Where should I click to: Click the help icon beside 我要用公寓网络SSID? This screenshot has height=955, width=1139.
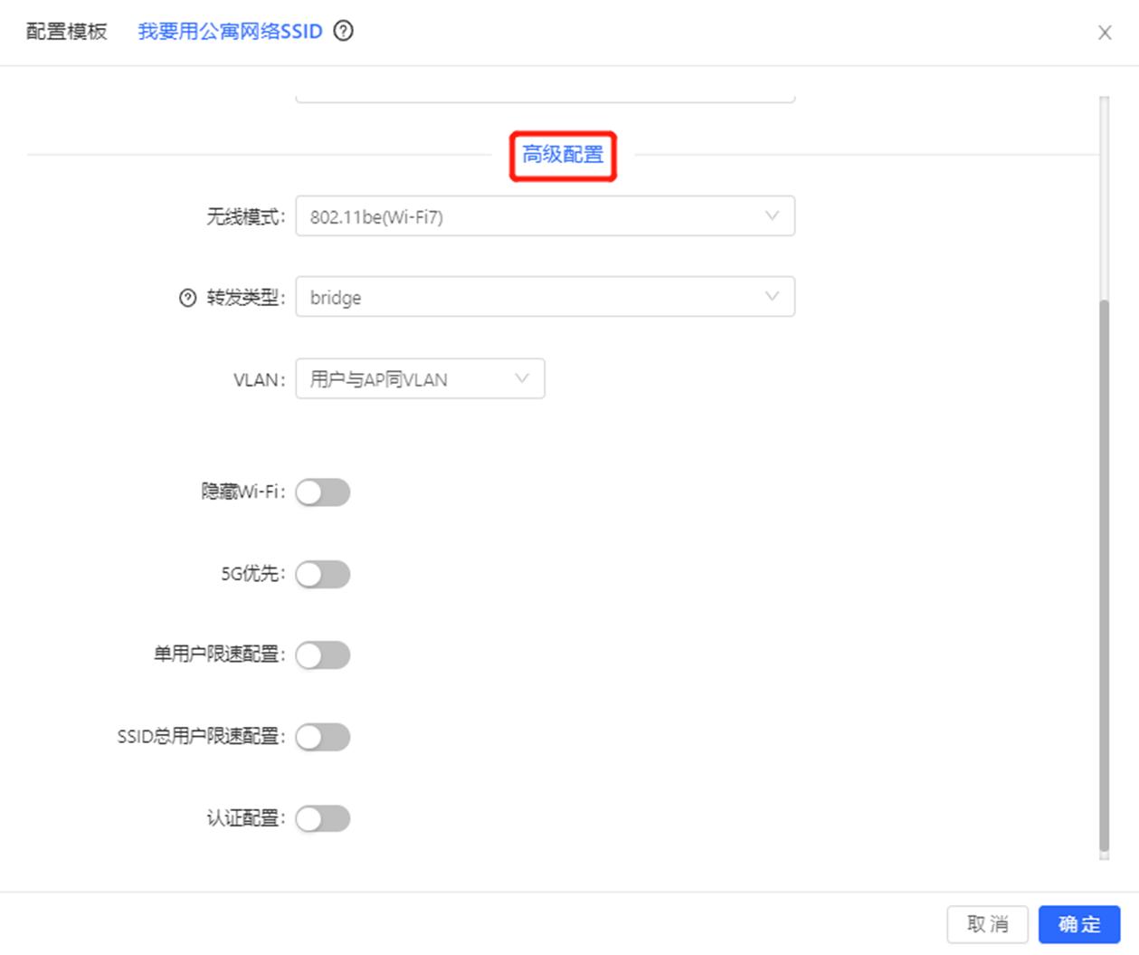(x=344, y=32)
